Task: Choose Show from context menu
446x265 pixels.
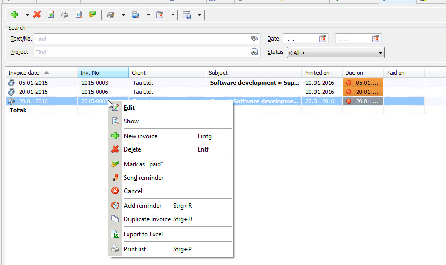Action: (x=171, y=121)
